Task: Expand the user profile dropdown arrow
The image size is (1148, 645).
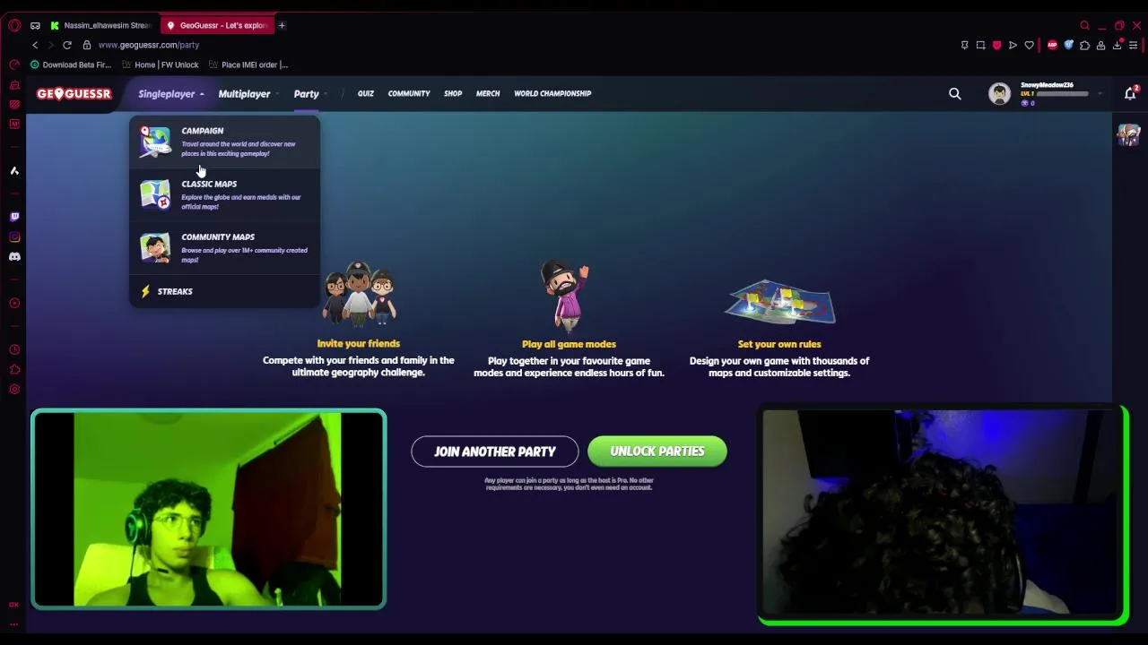Action: pos(1100,93)
